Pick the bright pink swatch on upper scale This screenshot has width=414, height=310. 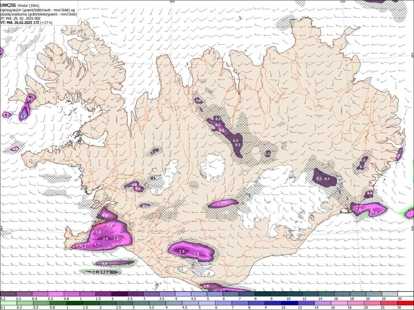tap(56, 294)
